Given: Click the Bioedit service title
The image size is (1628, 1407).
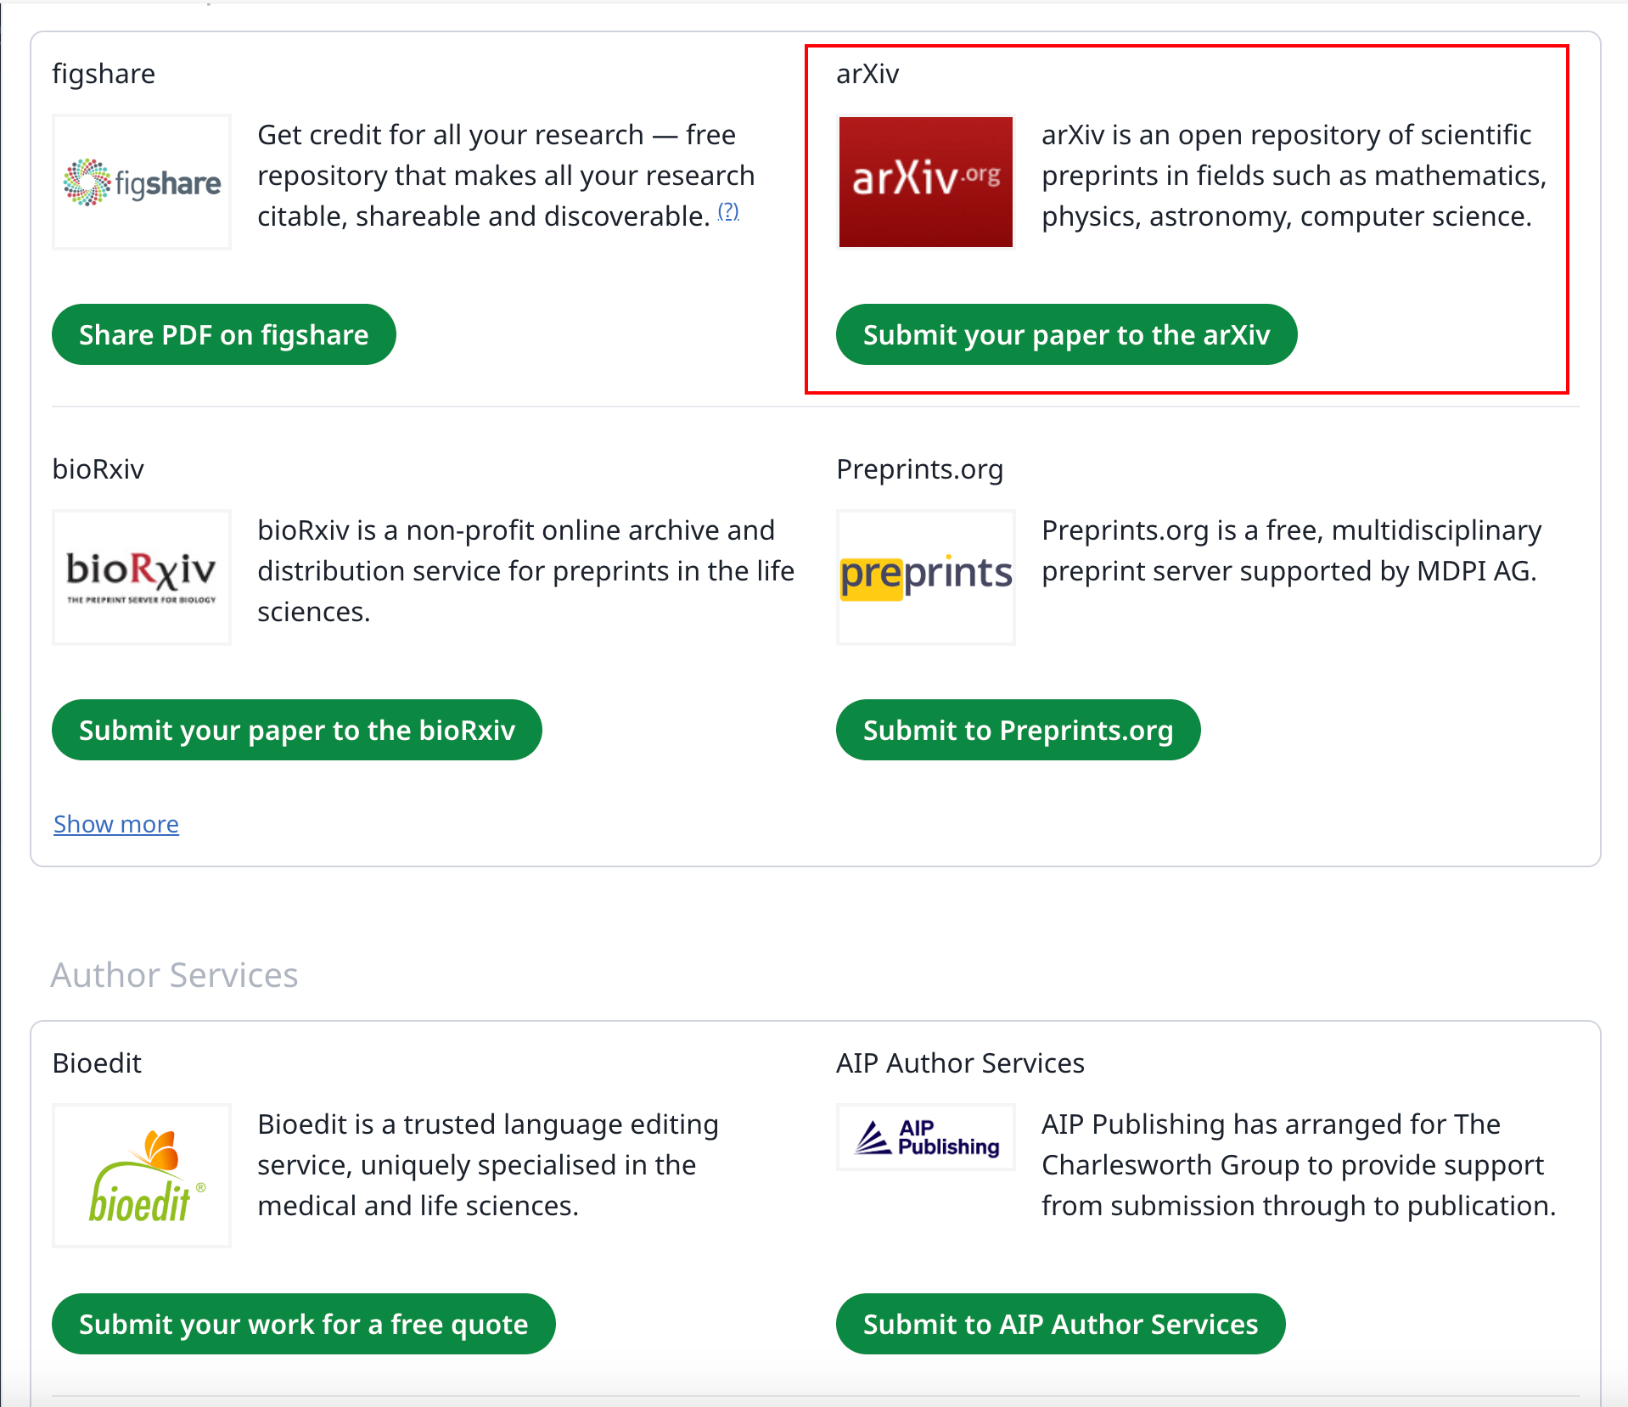Looking at the screenshot, I should pos(97,1063).
